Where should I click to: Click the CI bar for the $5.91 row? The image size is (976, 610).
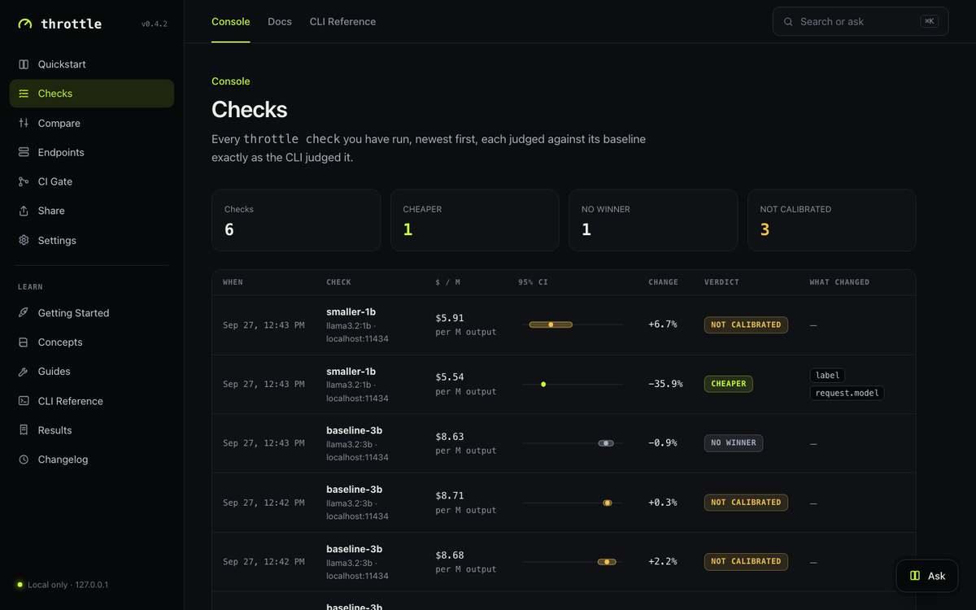click(x=551, y=325)
